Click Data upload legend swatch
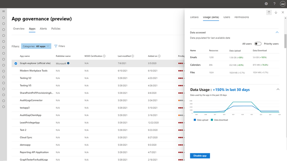 click(195, 120)
